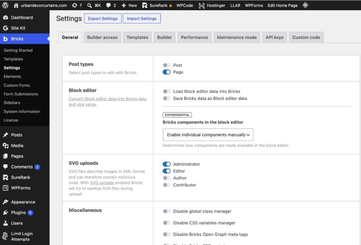
Task: Open WPCode in the admin bar
Action: [x=185, y=5]
